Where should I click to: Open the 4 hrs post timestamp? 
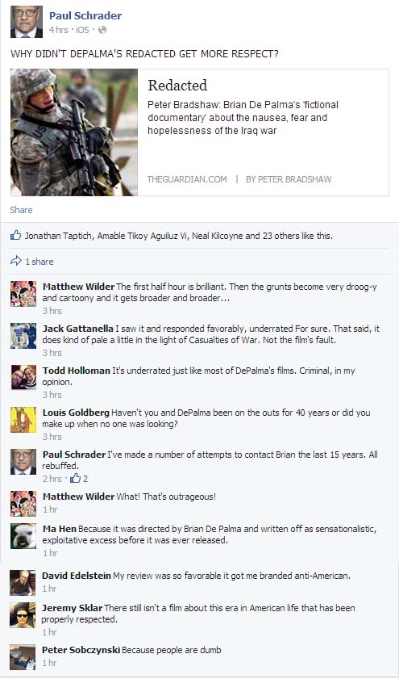[x=58, y=30]
